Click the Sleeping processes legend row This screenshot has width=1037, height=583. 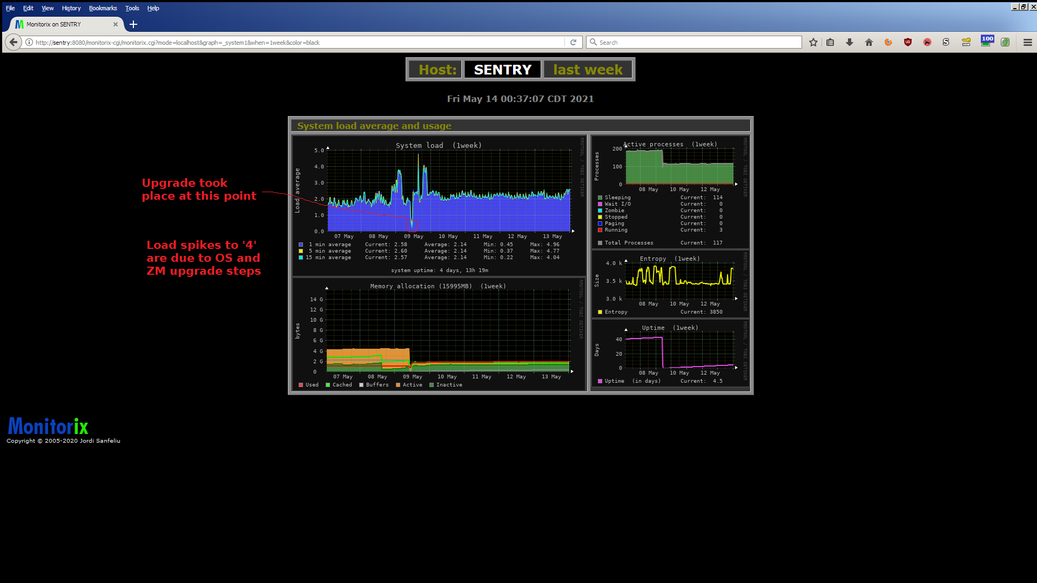[660, 198]
